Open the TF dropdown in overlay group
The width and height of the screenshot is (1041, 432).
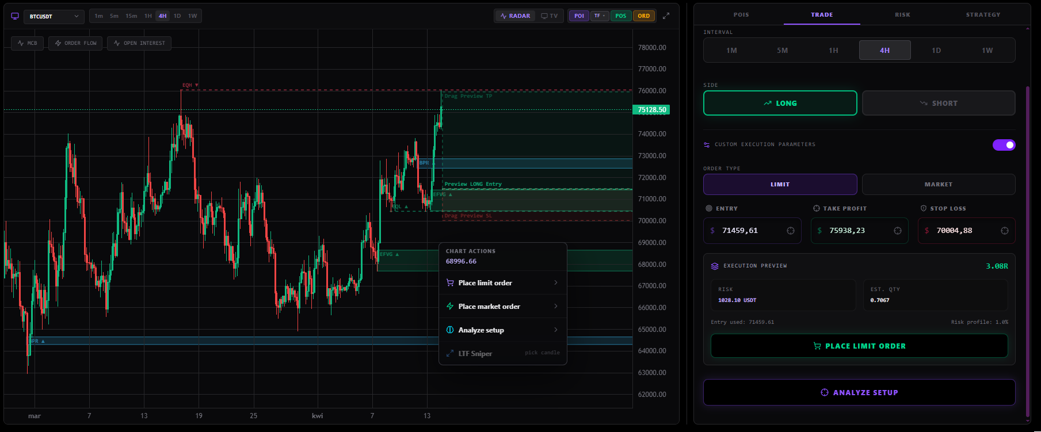(599, 16)
